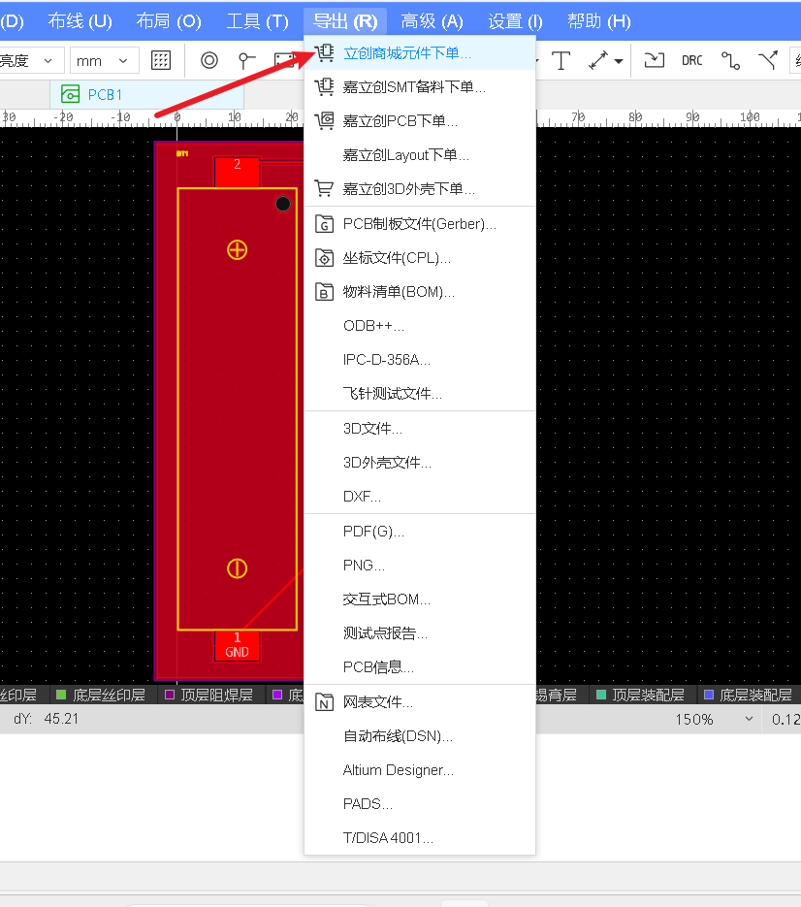Open the 设置 menu
The image size is (801, 907).
coord(513,19)
